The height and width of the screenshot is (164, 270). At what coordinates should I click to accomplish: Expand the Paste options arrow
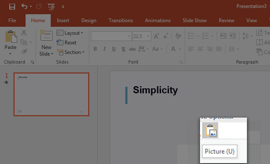(x=10, y=54)
